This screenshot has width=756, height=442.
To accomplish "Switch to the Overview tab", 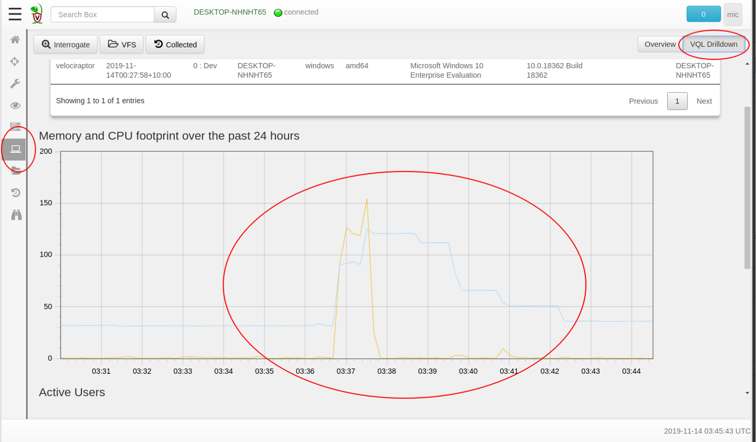I will pos(659,44).
